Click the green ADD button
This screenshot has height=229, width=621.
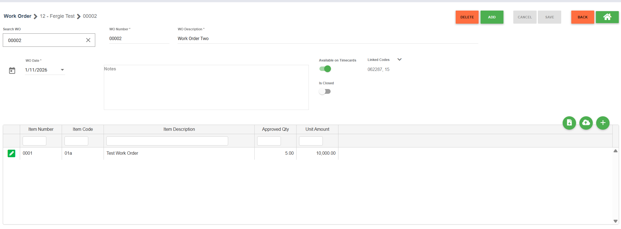click(492, 17)
